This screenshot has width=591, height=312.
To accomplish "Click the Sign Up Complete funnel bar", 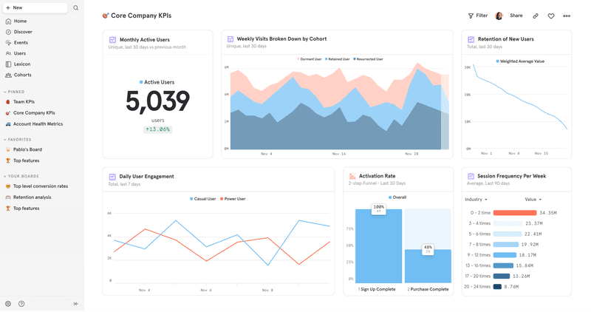I will (x=378, y=248).
